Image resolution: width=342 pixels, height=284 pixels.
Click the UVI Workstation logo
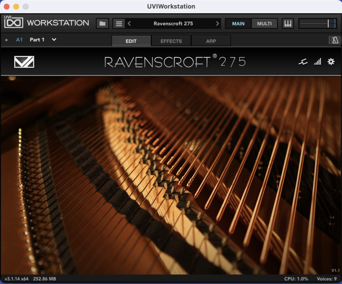pos(46,23)
